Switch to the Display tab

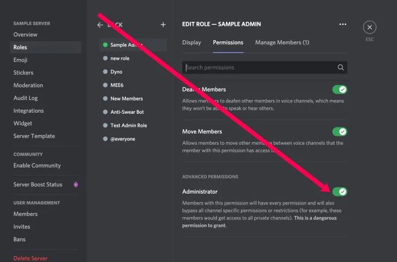pyautogui.click(x=192, y=43)
